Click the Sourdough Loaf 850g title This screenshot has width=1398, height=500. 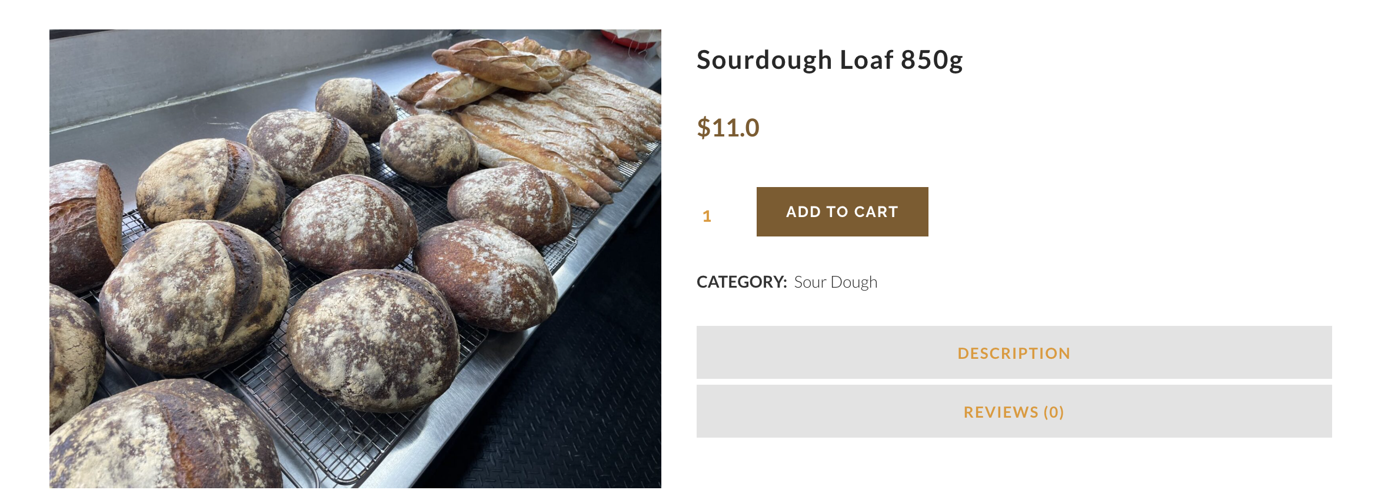830,60
